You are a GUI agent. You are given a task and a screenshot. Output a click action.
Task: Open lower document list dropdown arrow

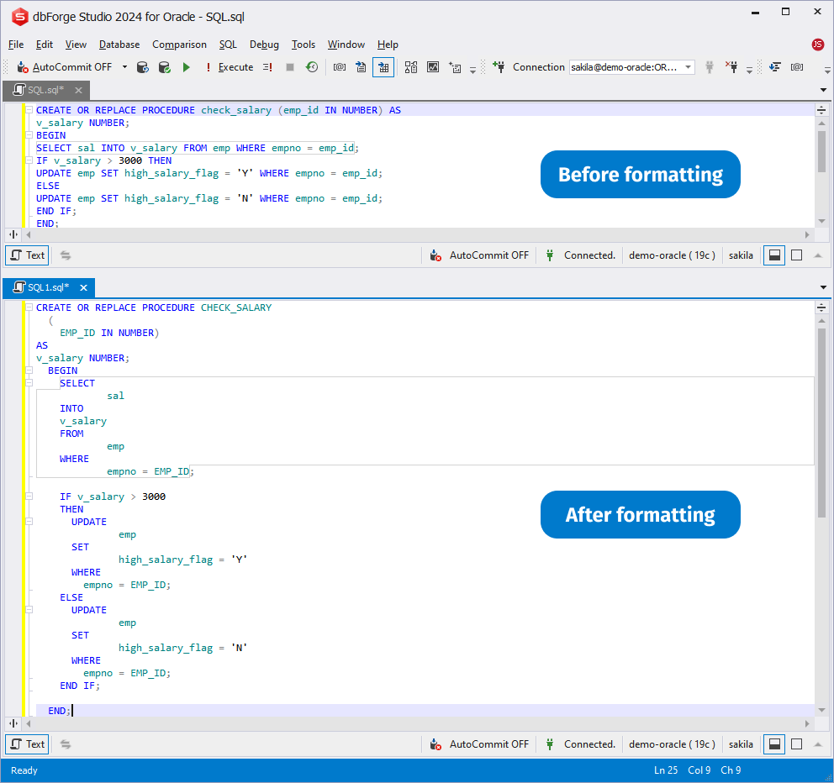(x=823, y=287)
